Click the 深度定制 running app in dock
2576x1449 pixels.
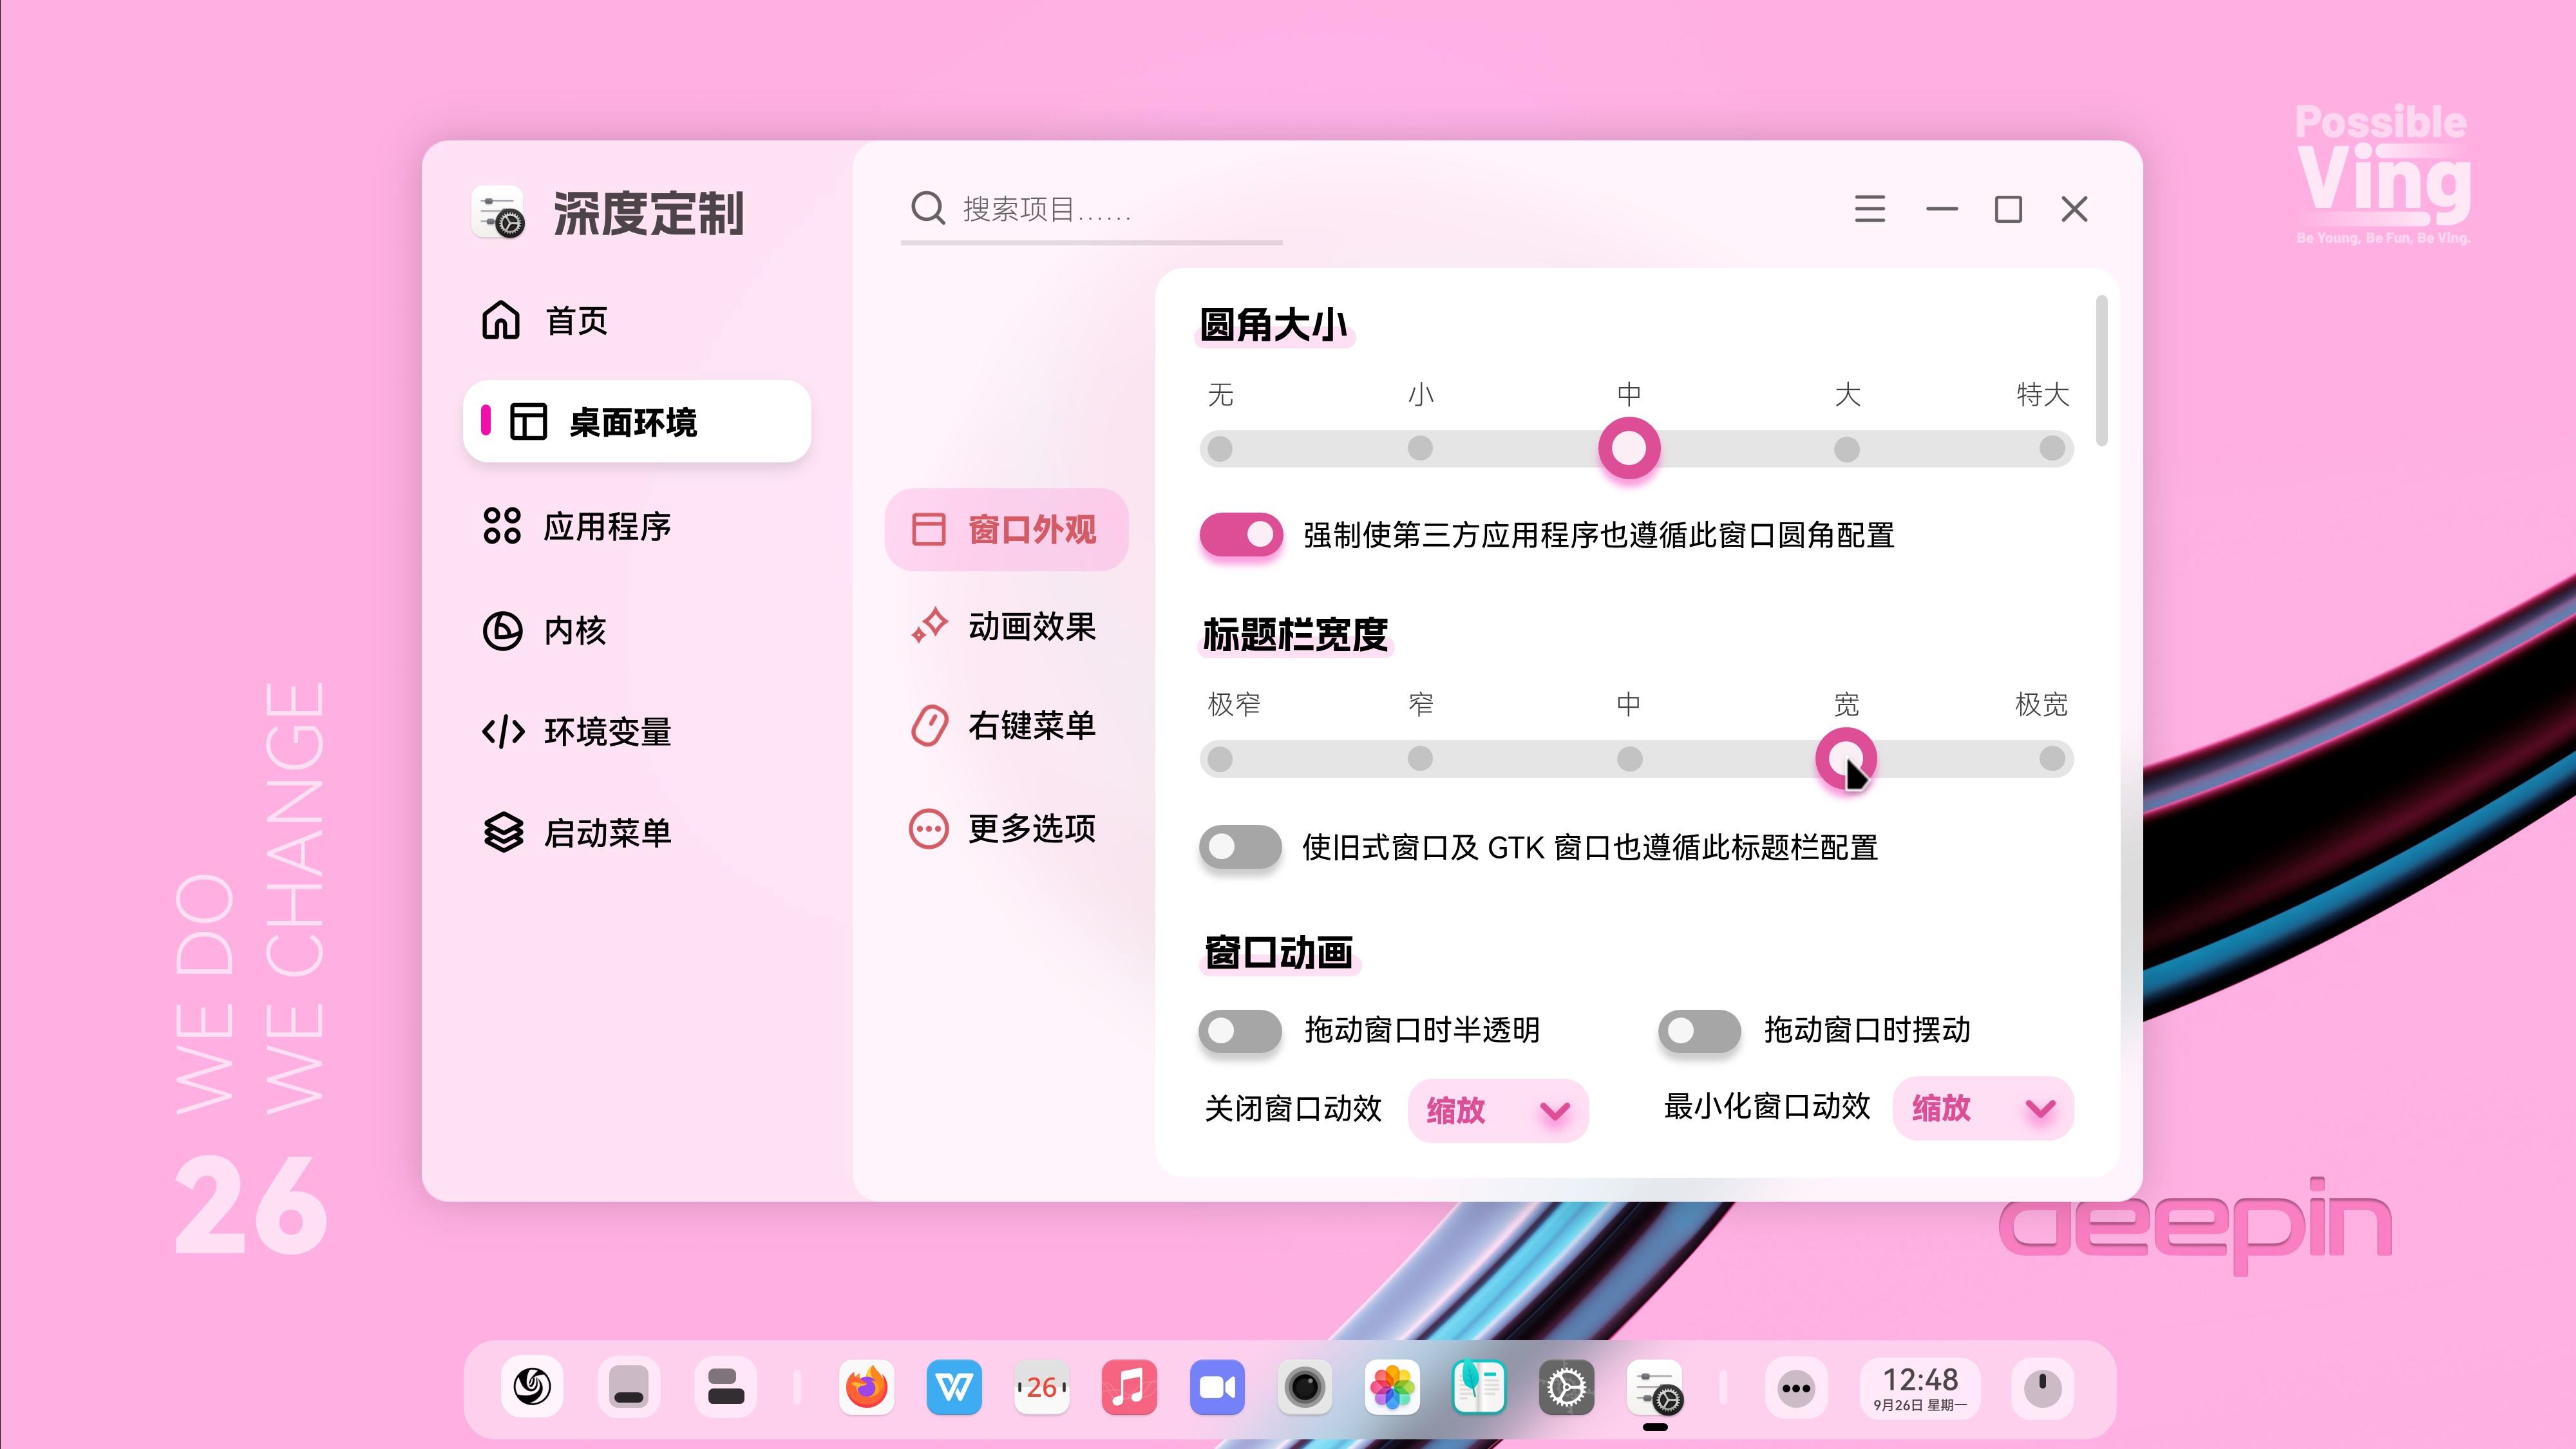tap(1655, 1387)
